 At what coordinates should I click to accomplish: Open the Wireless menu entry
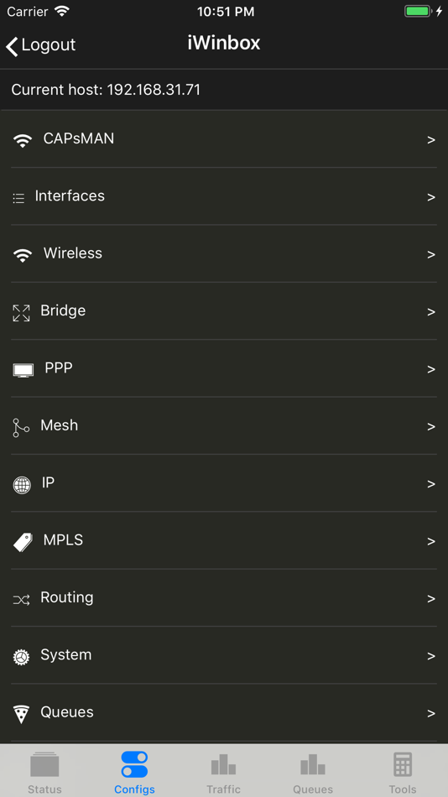coord(224,253)
